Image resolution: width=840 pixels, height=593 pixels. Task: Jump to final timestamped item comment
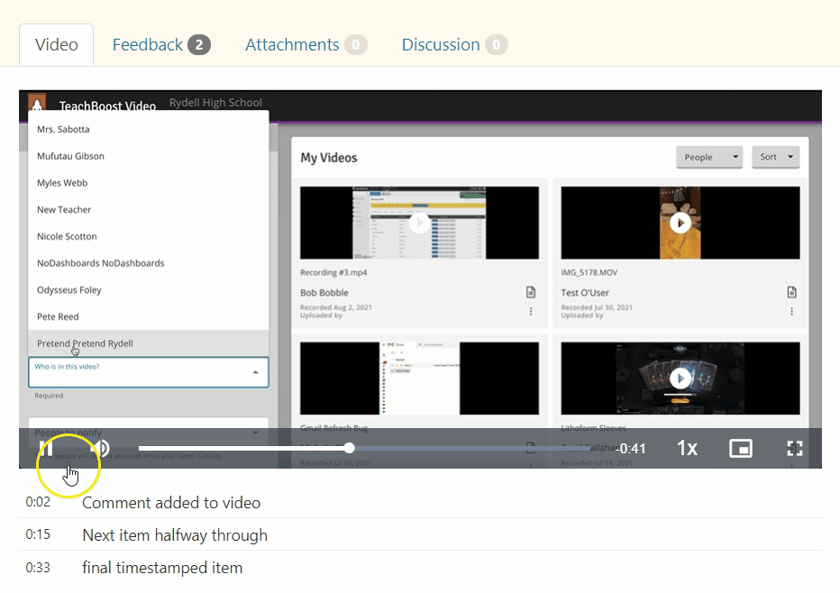click(420, 567)
